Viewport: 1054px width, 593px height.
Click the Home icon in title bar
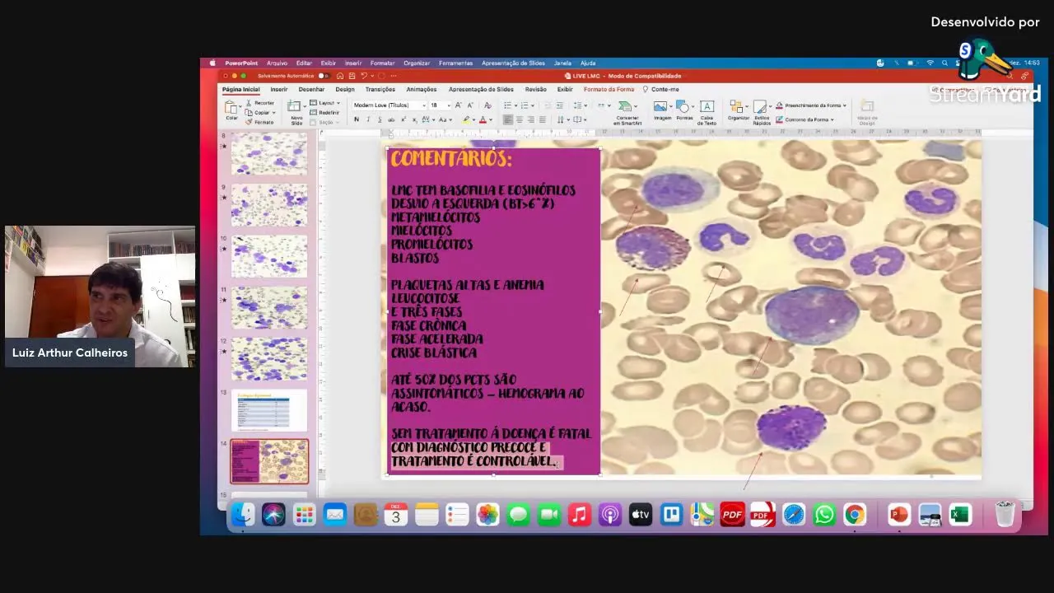click(x=340, y=76)
